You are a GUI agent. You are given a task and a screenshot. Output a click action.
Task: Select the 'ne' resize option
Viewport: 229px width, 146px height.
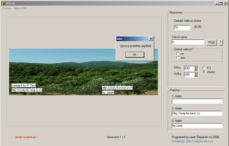[178, 54]
